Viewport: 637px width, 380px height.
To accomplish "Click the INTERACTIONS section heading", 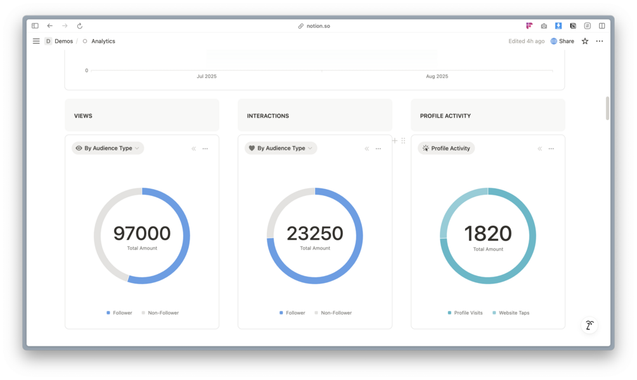I will pyautogui.click(x=267, y=116).
